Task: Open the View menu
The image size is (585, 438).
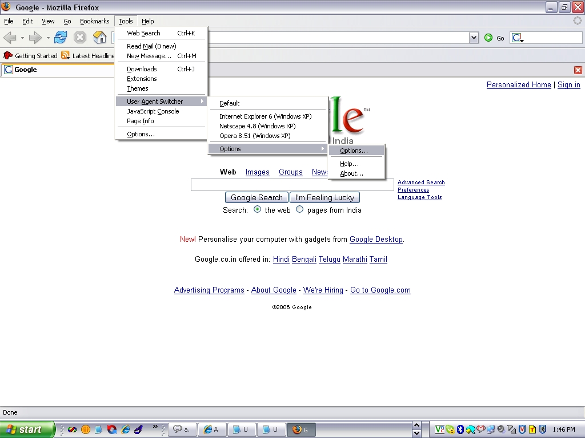Action: point(48,21)
